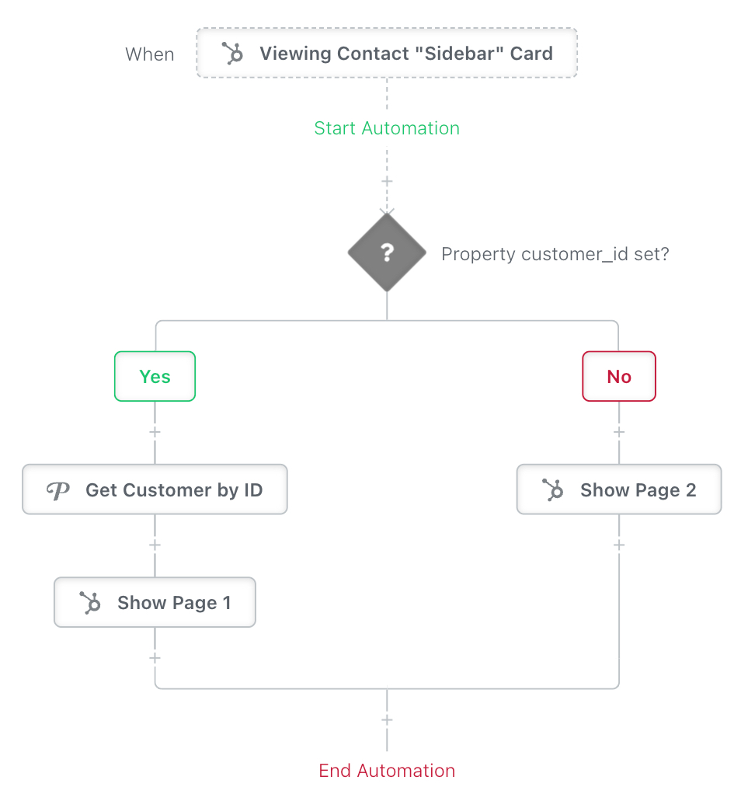The image size is (748, 808).
Task: Click the Start Automation label
Action: [x=387, y=128]
